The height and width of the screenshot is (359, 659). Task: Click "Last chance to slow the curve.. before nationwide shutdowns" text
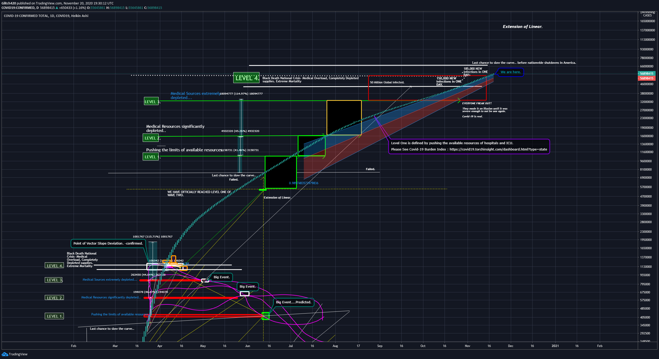coord(524,63)
